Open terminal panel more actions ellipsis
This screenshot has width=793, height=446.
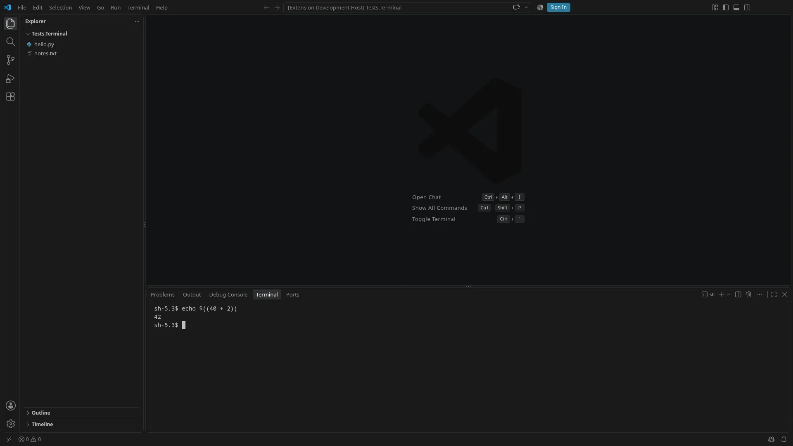[760, 294]
